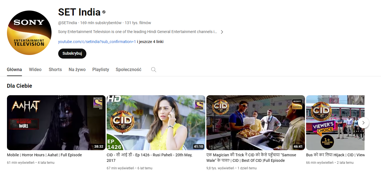Play the Aahat Horror Hours video thumbnail
The width and height of the screenshot is (381, 171).
(56, 123)
